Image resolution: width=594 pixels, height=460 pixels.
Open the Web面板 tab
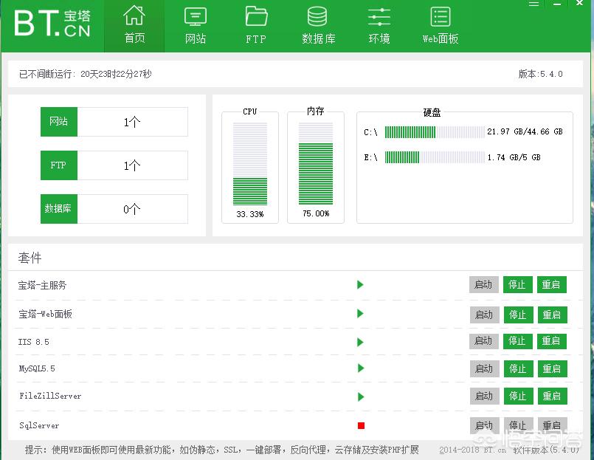441,25
